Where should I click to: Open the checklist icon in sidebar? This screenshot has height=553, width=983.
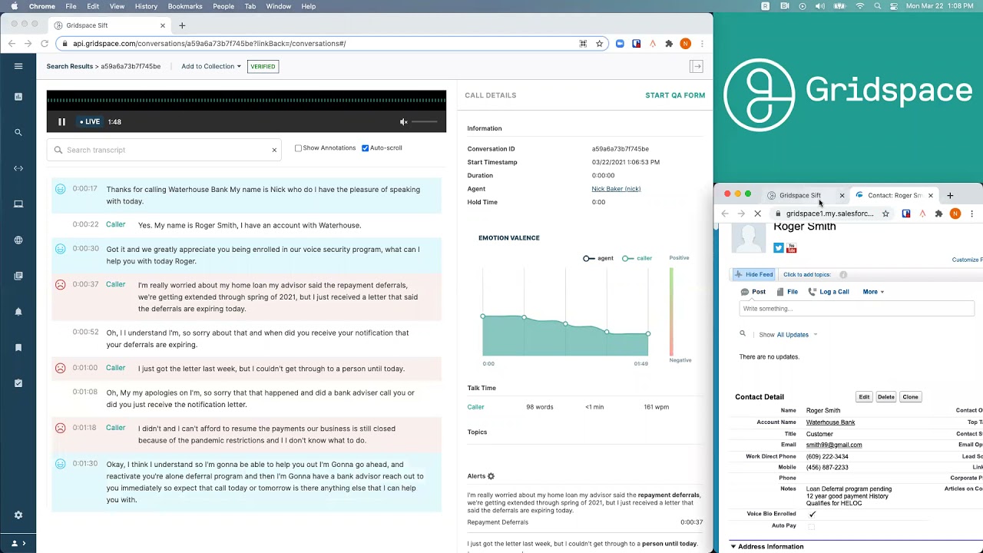coord(18,383)
